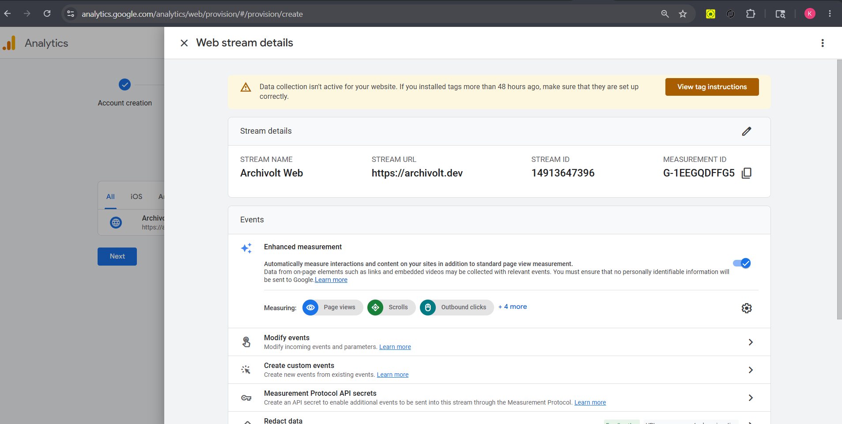
Task: Click the Scrolls chip
Action: click(x=391, y=308)
